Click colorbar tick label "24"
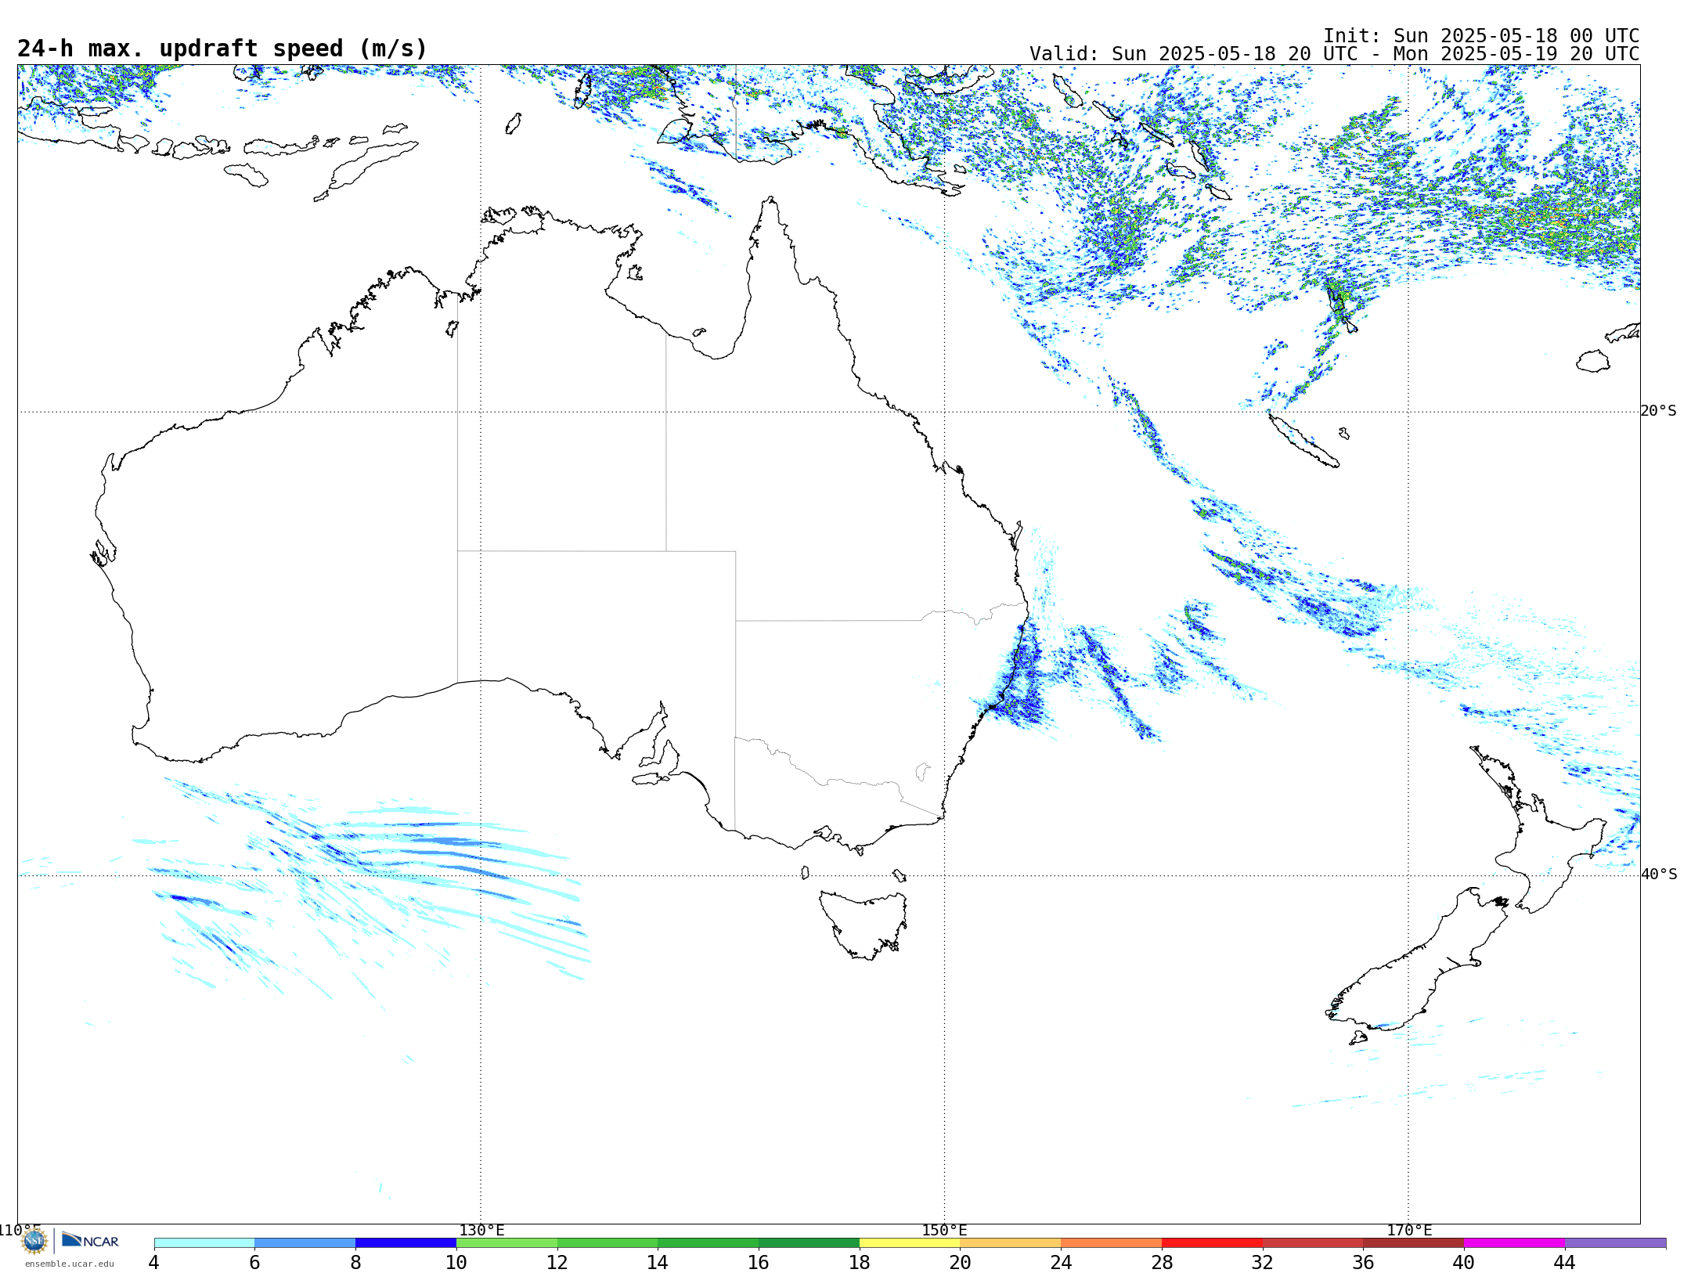The height and width of the screenshot is (1273, 1691). coord(1061,1263)
